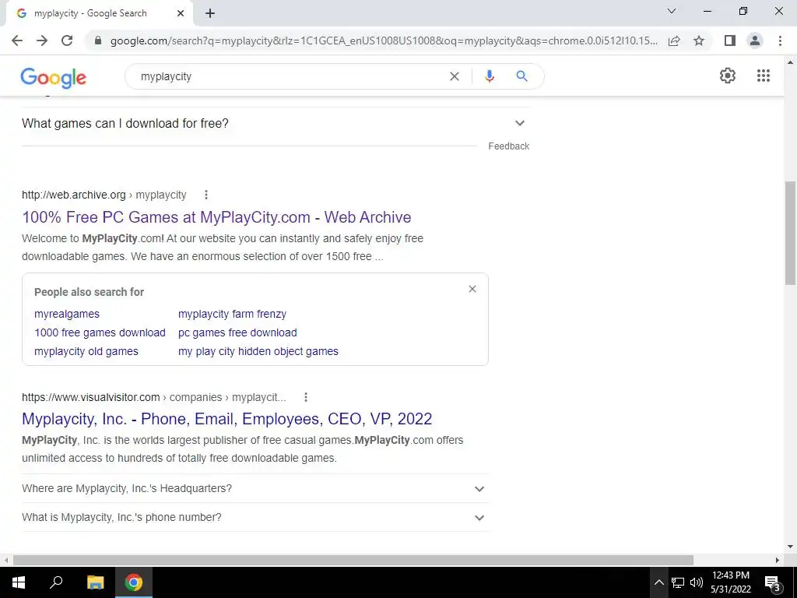Click the https://www.visualvisitor.com breadcrumb URL
This screenshot has width=797, height=598.
91,397
